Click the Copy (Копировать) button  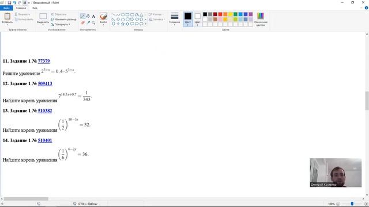coord(24,19)
